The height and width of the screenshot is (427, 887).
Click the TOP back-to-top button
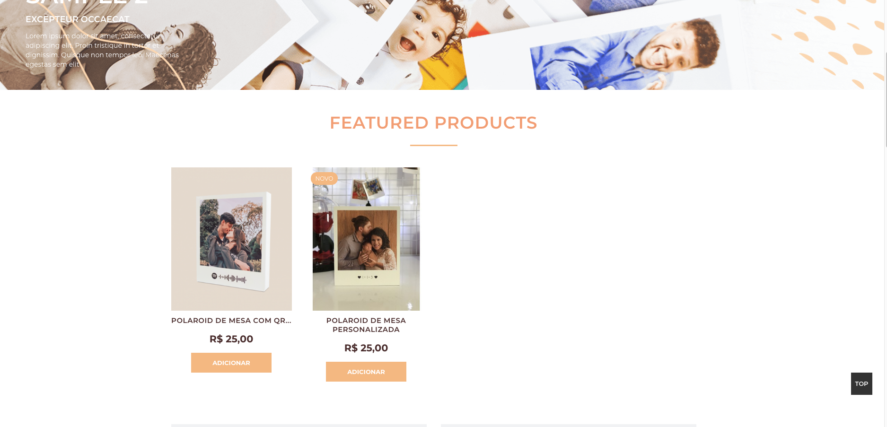tap(861, 383)
